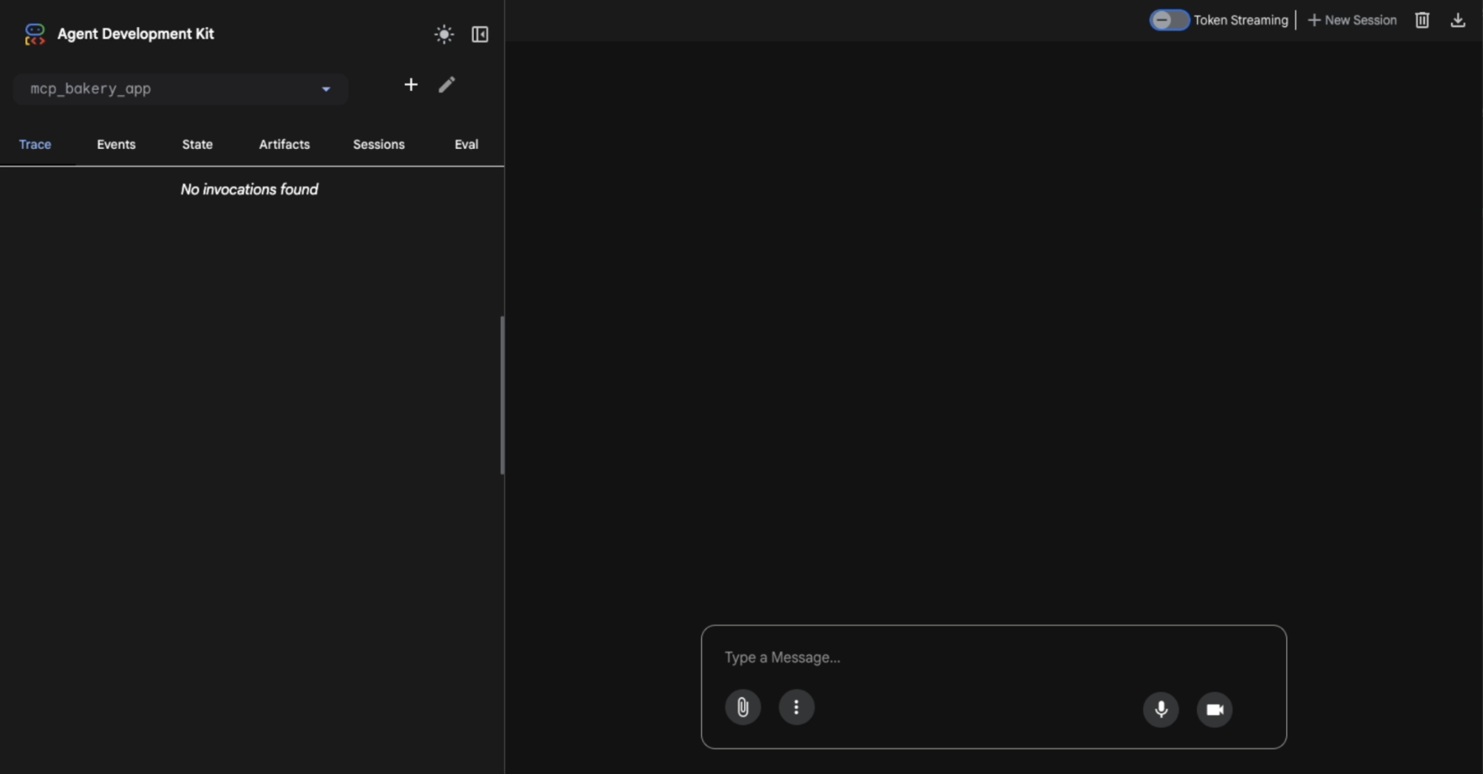Click the Agent Development Kit logo icon
The height and width of the screenshot is (774, 1483).
click(35, 34)
